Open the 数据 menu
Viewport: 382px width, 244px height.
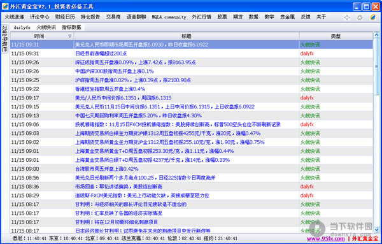coord(253,17)
